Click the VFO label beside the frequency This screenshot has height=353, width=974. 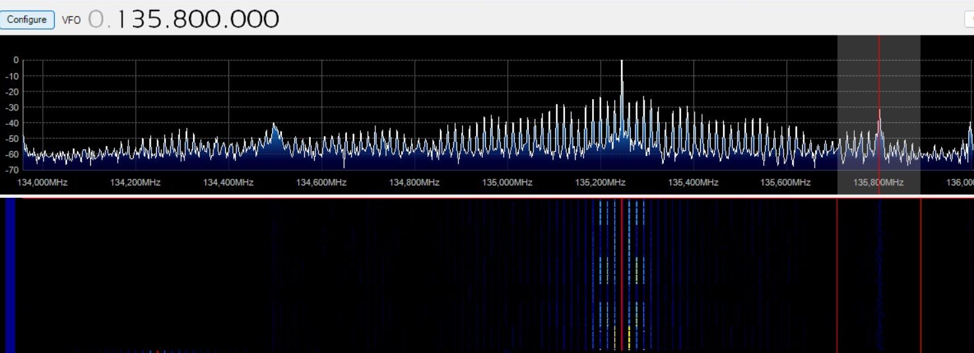point(71,20)
